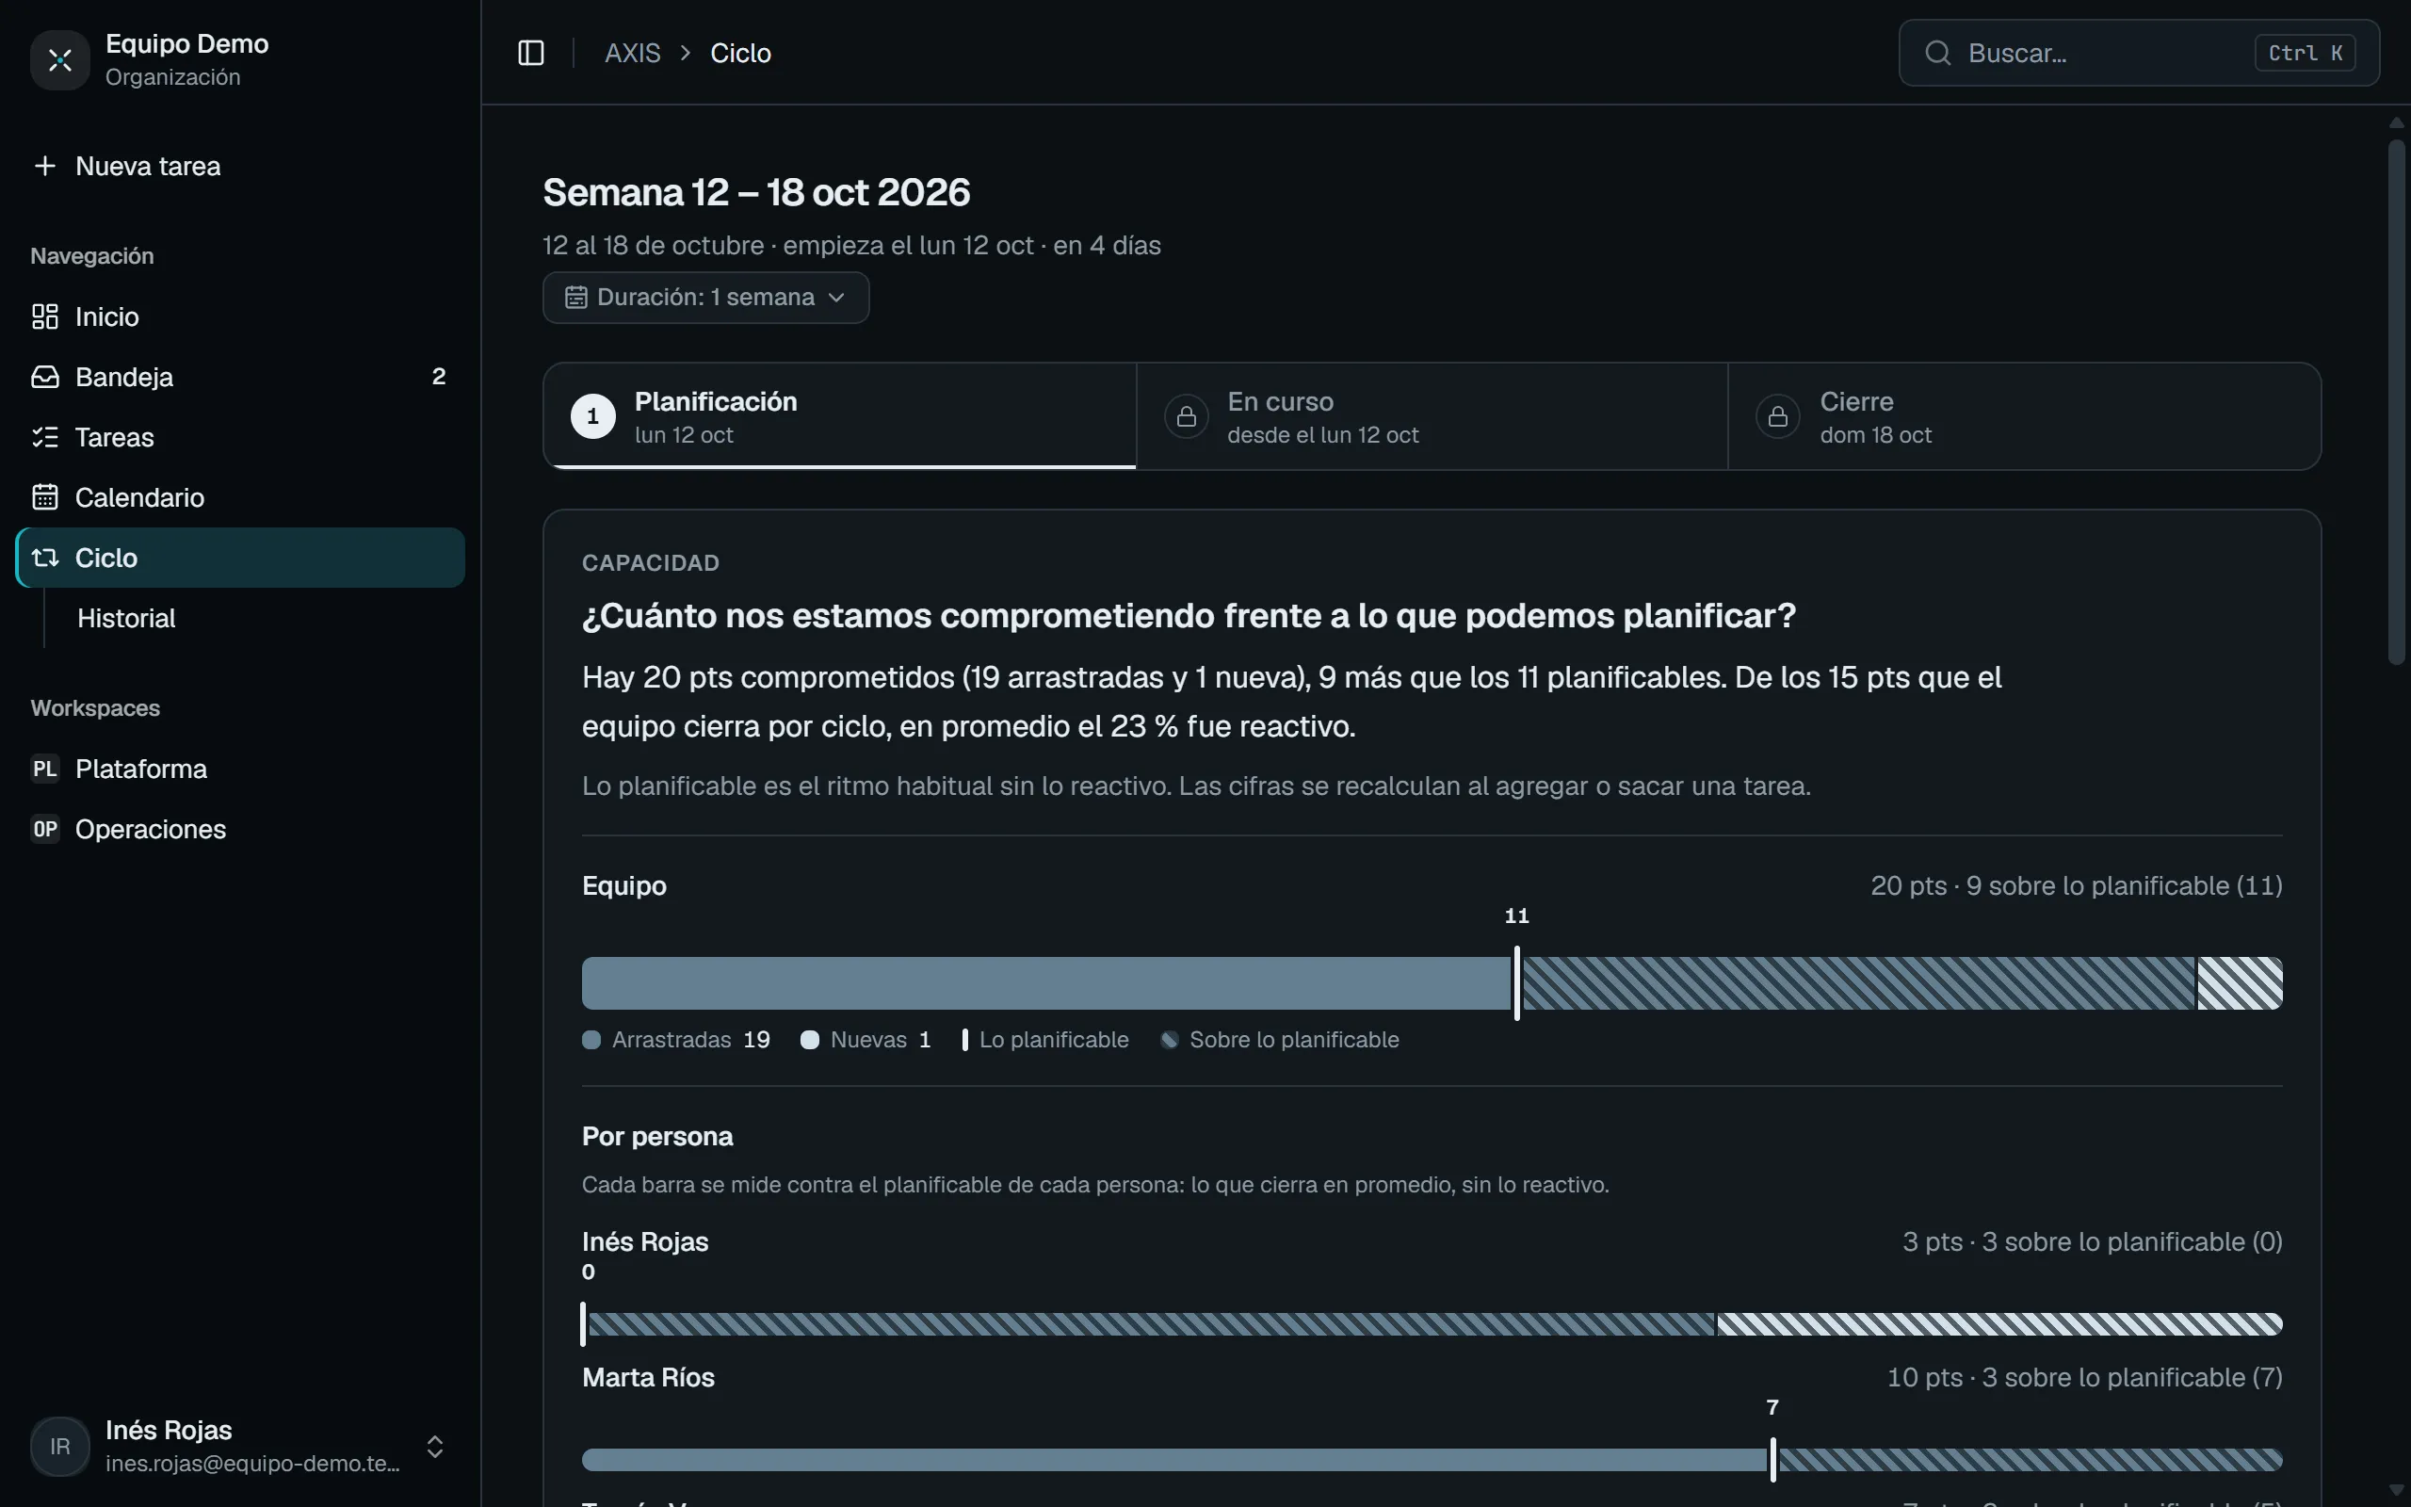Click the Ciclo breadcrumb
This screenshot has height=1507, width=2411.
coord(740,53)
